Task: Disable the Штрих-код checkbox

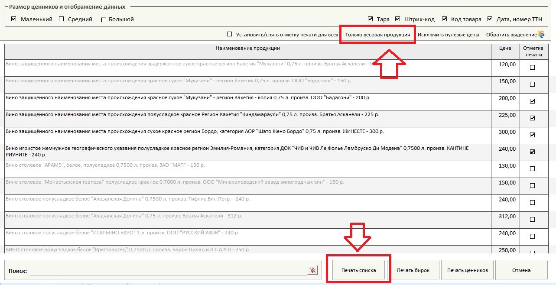Action: 397,19
